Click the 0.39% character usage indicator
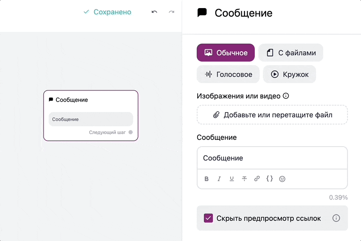The width and height of the screenshot is (361, 241). click(338, 197)
